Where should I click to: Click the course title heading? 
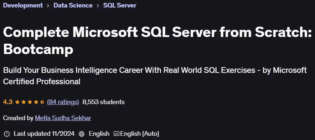click(x=157, y=41)
